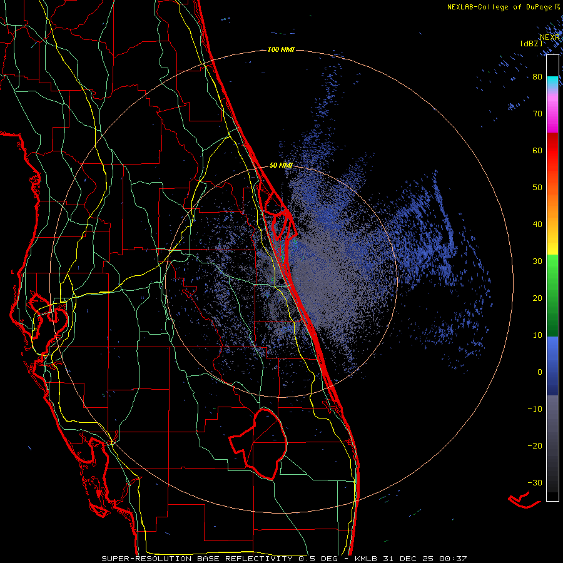Click the 70 value on the dBZ scale
563x563 pixels.
click(x=537, y=114)
